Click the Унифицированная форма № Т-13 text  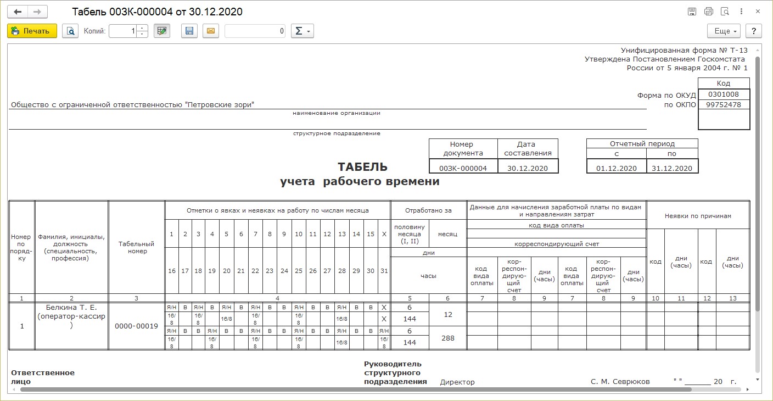click(684, 50)
